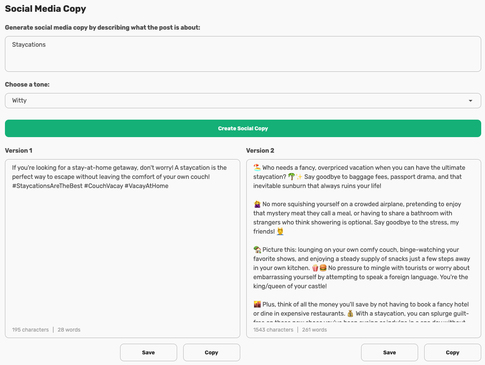Click the sparkles emoji after the palm tree
This screenshot has height=365, width=485.
click(x=299, y=177)
